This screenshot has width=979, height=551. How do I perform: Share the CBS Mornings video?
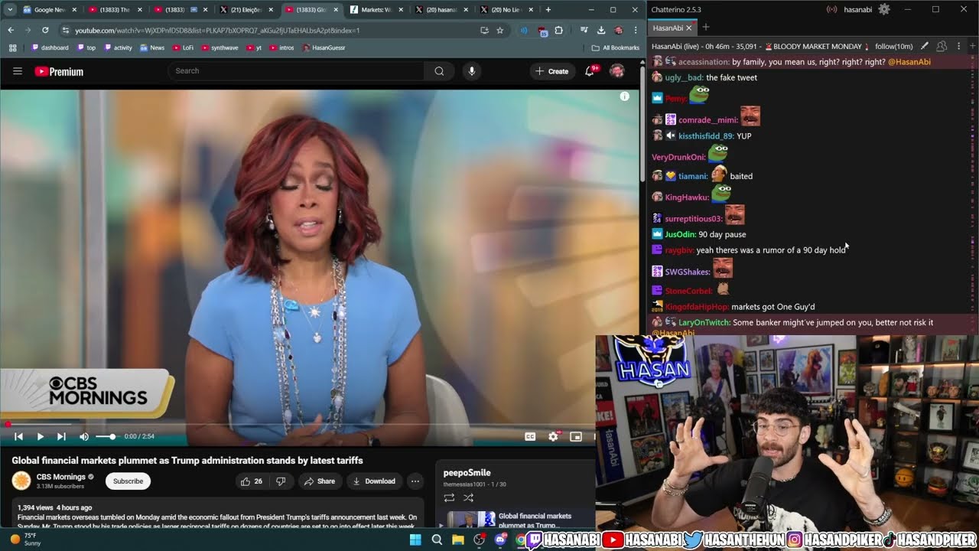319,481
